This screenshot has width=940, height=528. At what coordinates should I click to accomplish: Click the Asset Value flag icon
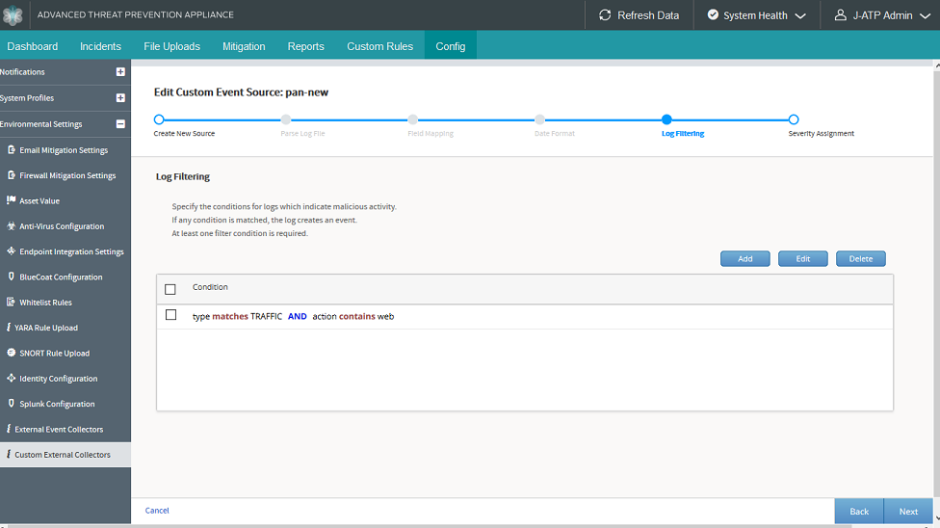click(x=11, y=200)
